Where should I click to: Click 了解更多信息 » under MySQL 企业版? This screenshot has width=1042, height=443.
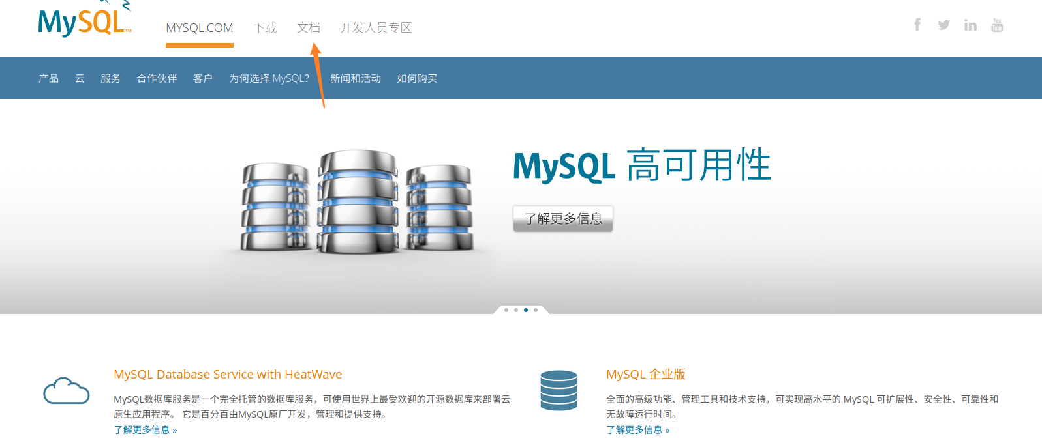tap(638, 430)
